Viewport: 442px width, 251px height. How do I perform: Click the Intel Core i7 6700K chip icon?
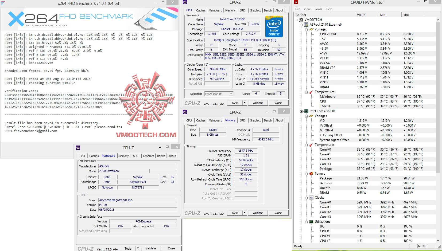(306, 111)
